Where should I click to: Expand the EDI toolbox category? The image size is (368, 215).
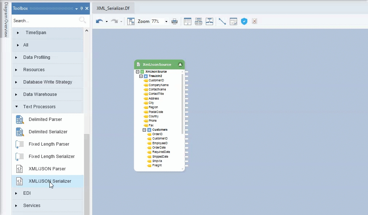(x=16, y=193)
